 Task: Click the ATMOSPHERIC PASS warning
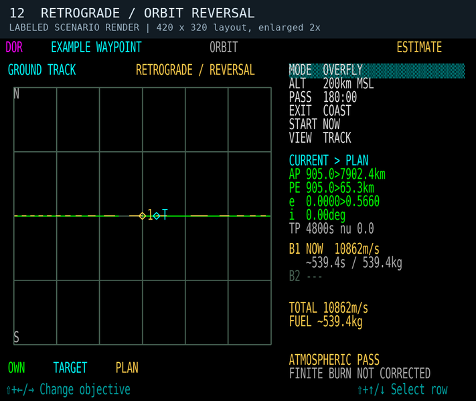334,360
